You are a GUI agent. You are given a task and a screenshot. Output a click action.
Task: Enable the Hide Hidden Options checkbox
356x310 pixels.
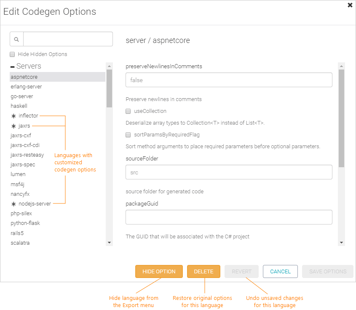point(12,54)
